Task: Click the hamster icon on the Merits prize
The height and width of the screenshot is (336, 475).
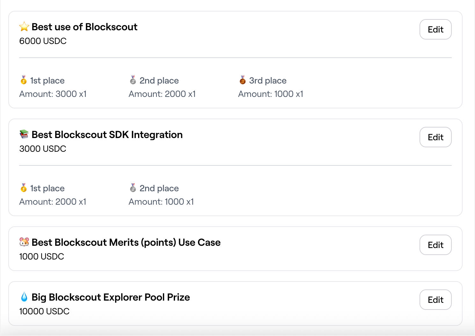Action: (24, 242)
